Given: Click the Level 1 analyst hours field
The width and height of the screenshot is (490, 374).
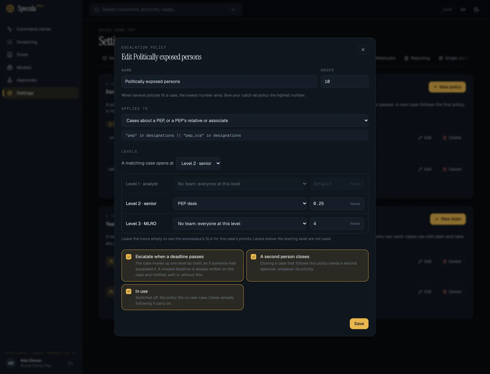Looking at the screenshot, I should coord(337,184).
